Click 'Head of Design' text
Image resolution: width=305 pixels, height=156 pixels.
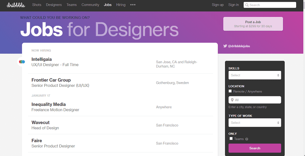(x=45, y=128)
